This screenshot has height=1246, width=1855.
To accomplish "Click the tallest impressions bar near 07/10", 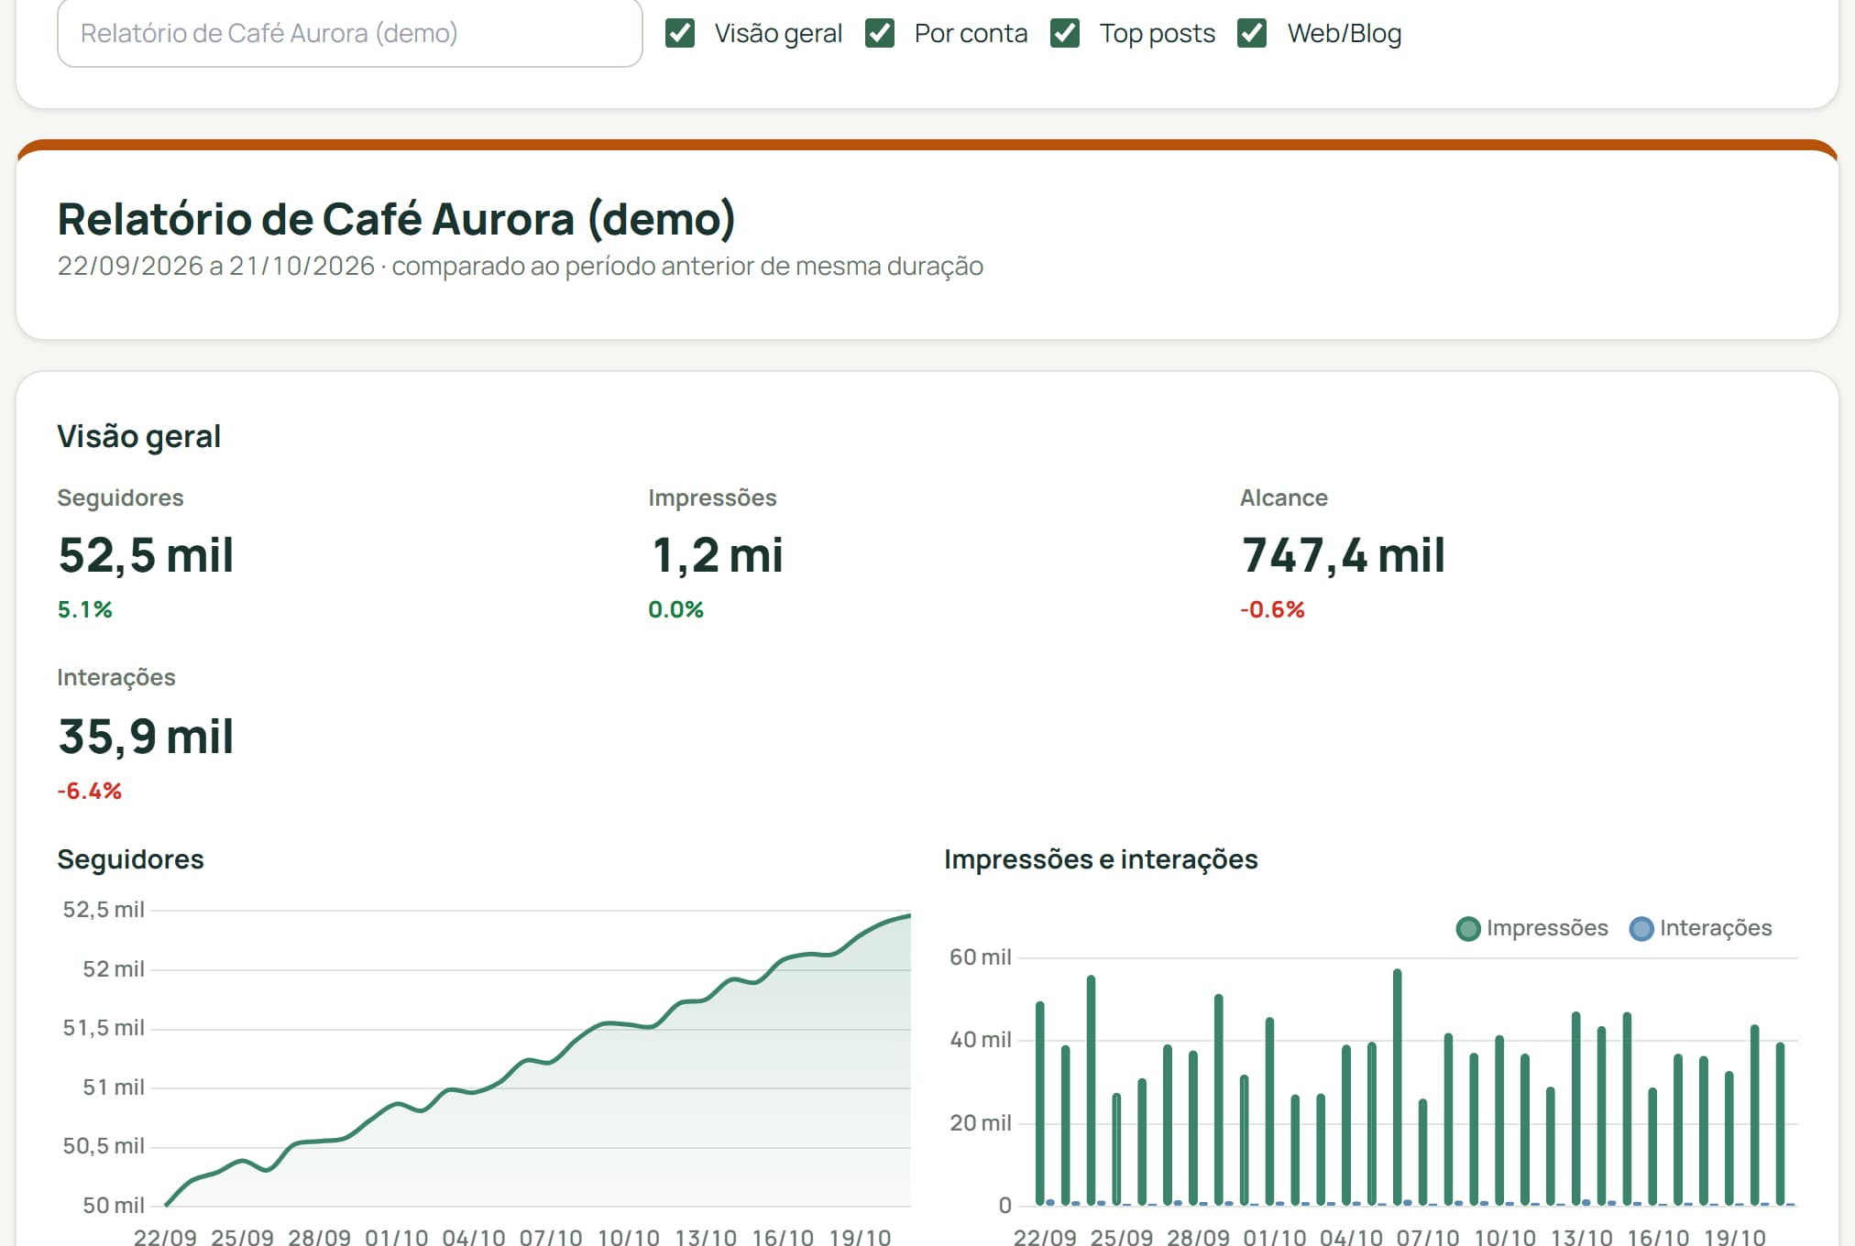I will tap(1398, 1087).
